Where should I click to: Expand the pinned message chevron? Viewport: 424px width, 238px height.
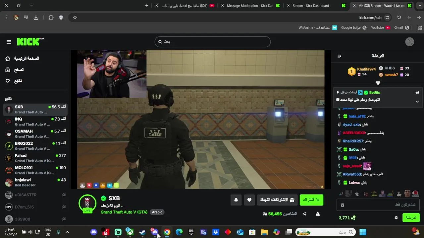(x=417, y=101)
